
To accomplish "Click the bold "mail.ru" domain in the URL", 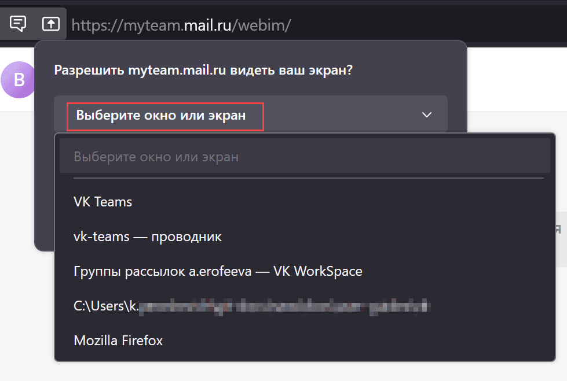I will [207, 25].
